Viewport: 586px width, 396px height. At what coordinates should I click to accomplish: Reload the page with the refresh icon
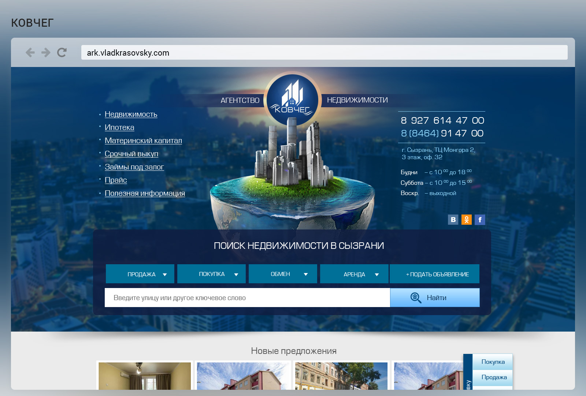pos(62,53)
